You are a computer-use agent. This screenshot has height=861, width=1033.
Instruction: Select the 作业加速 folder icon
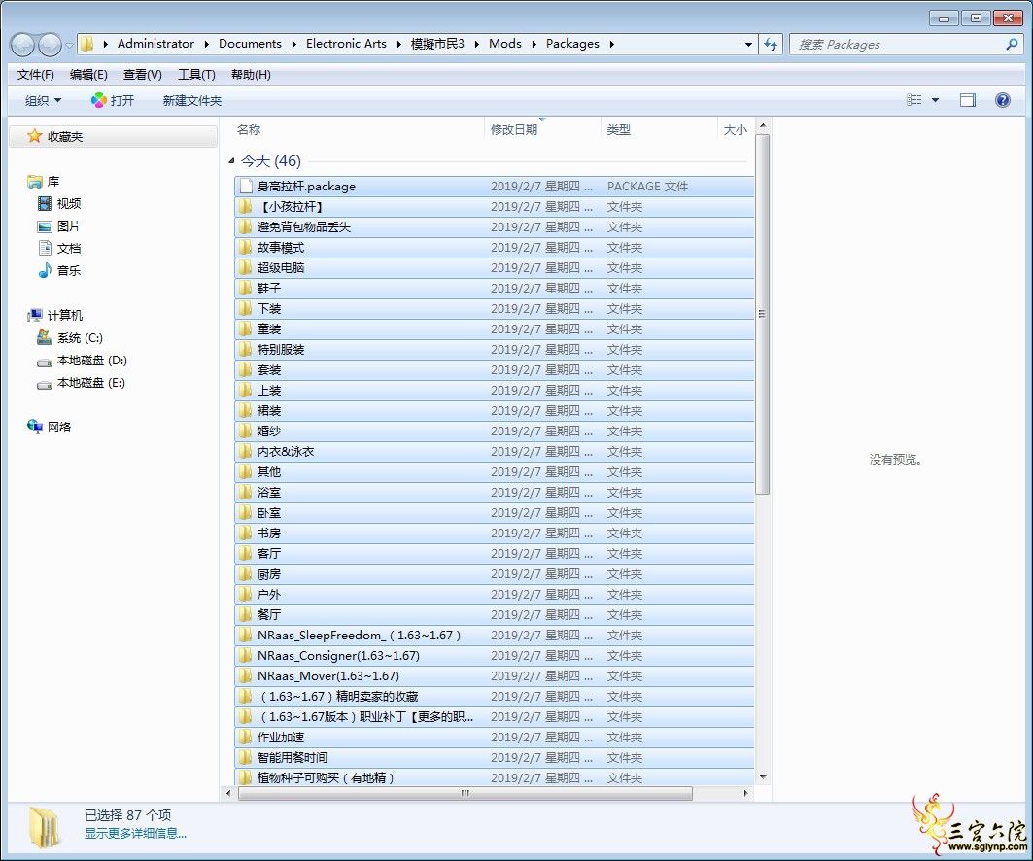click(x=246, y=738)
